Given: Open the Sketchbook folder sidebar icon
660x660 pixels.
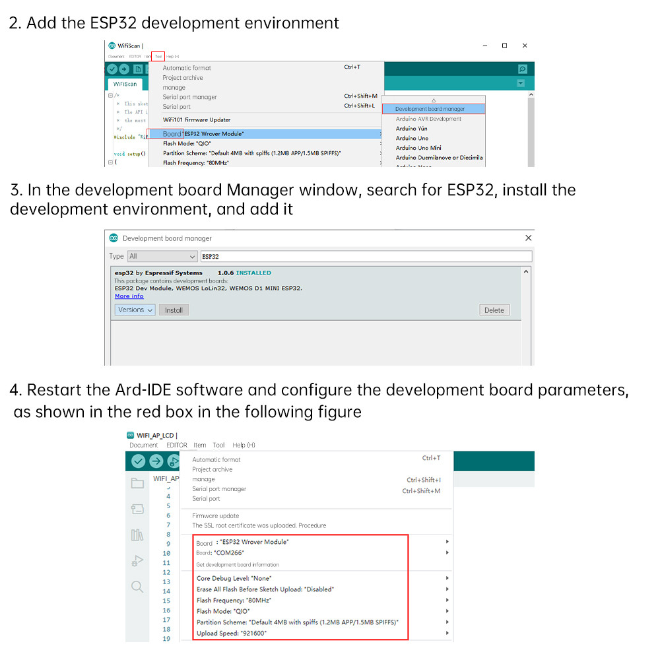Looking at the screenshot, I should pyautogui.click(x=137, y=483).
